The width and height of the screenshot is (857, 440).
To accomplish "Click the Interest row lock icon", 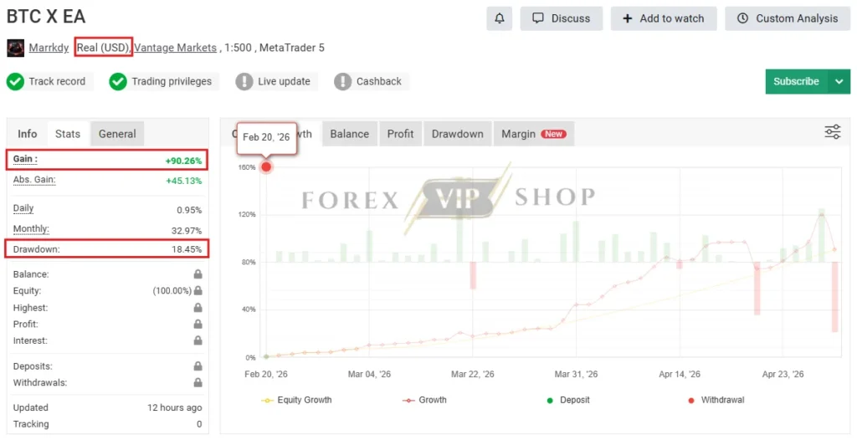I will tap(198, 340).
